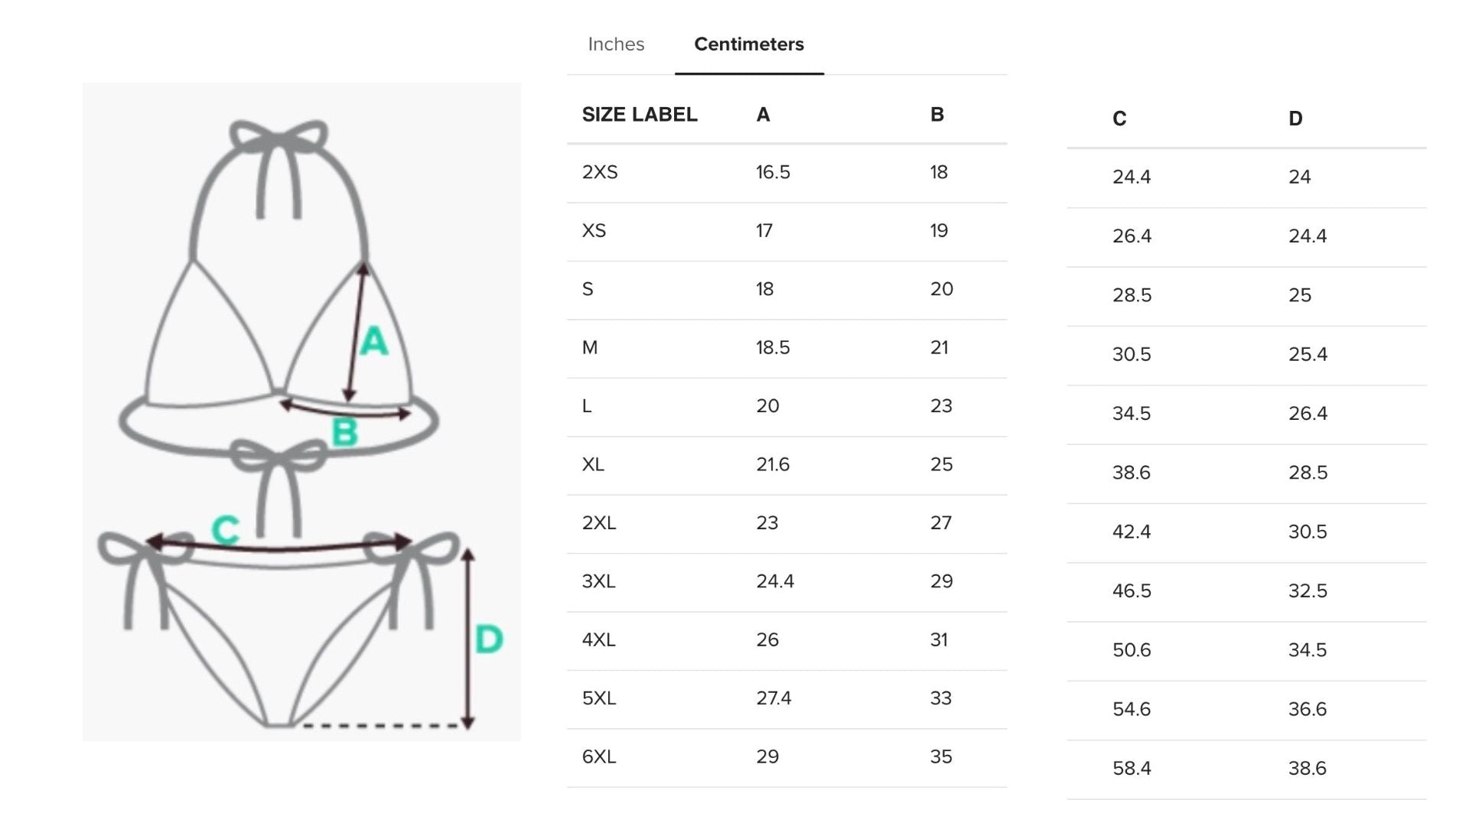Click the bikini measurement diagram image
Image resolution: width=1469 pixels, height=826 pixels.
tap(301, 411)
